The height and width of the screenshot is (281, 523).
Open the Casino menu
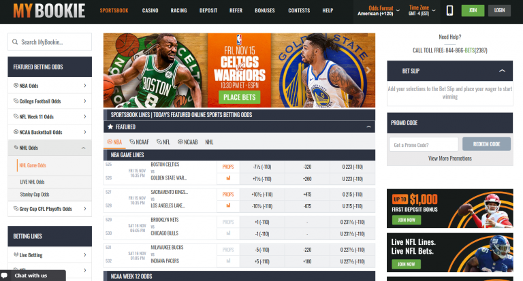pyautogui.click(x=150, y=11)
